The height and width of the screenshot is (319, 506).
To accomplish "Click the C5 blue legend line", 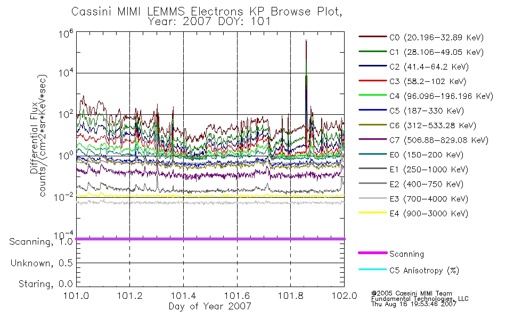I will pyautogui.click(x=373, y=110).
